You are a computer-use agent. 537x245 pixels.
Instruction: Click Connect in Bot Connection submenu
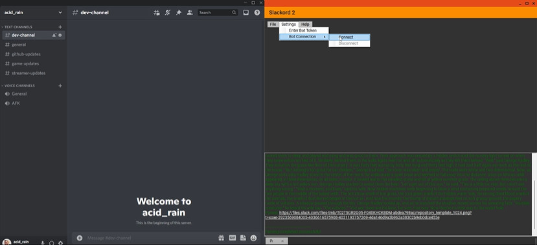[349, 37]
